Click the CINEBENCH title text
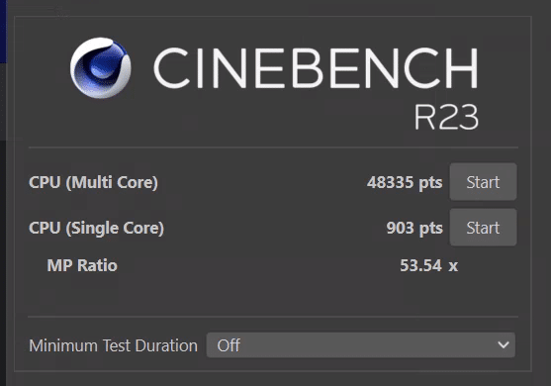The image size is (551, 386). point(316,67)
